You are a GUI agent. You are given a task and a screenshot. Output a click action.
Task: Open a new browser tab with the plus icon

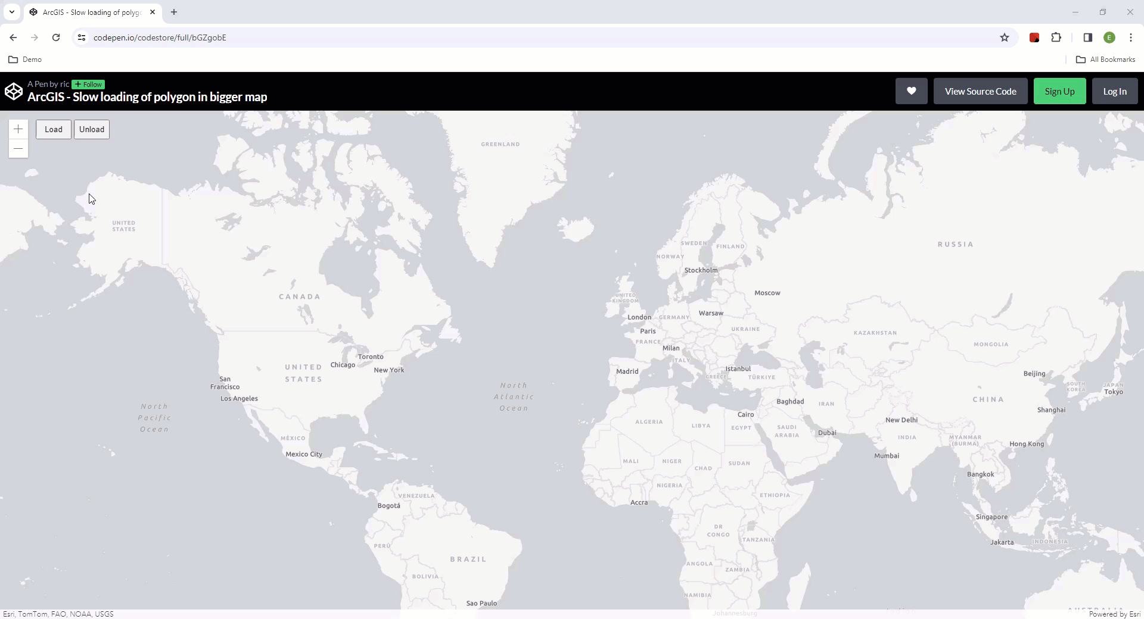pyautogui.click(x=173, y=12)
